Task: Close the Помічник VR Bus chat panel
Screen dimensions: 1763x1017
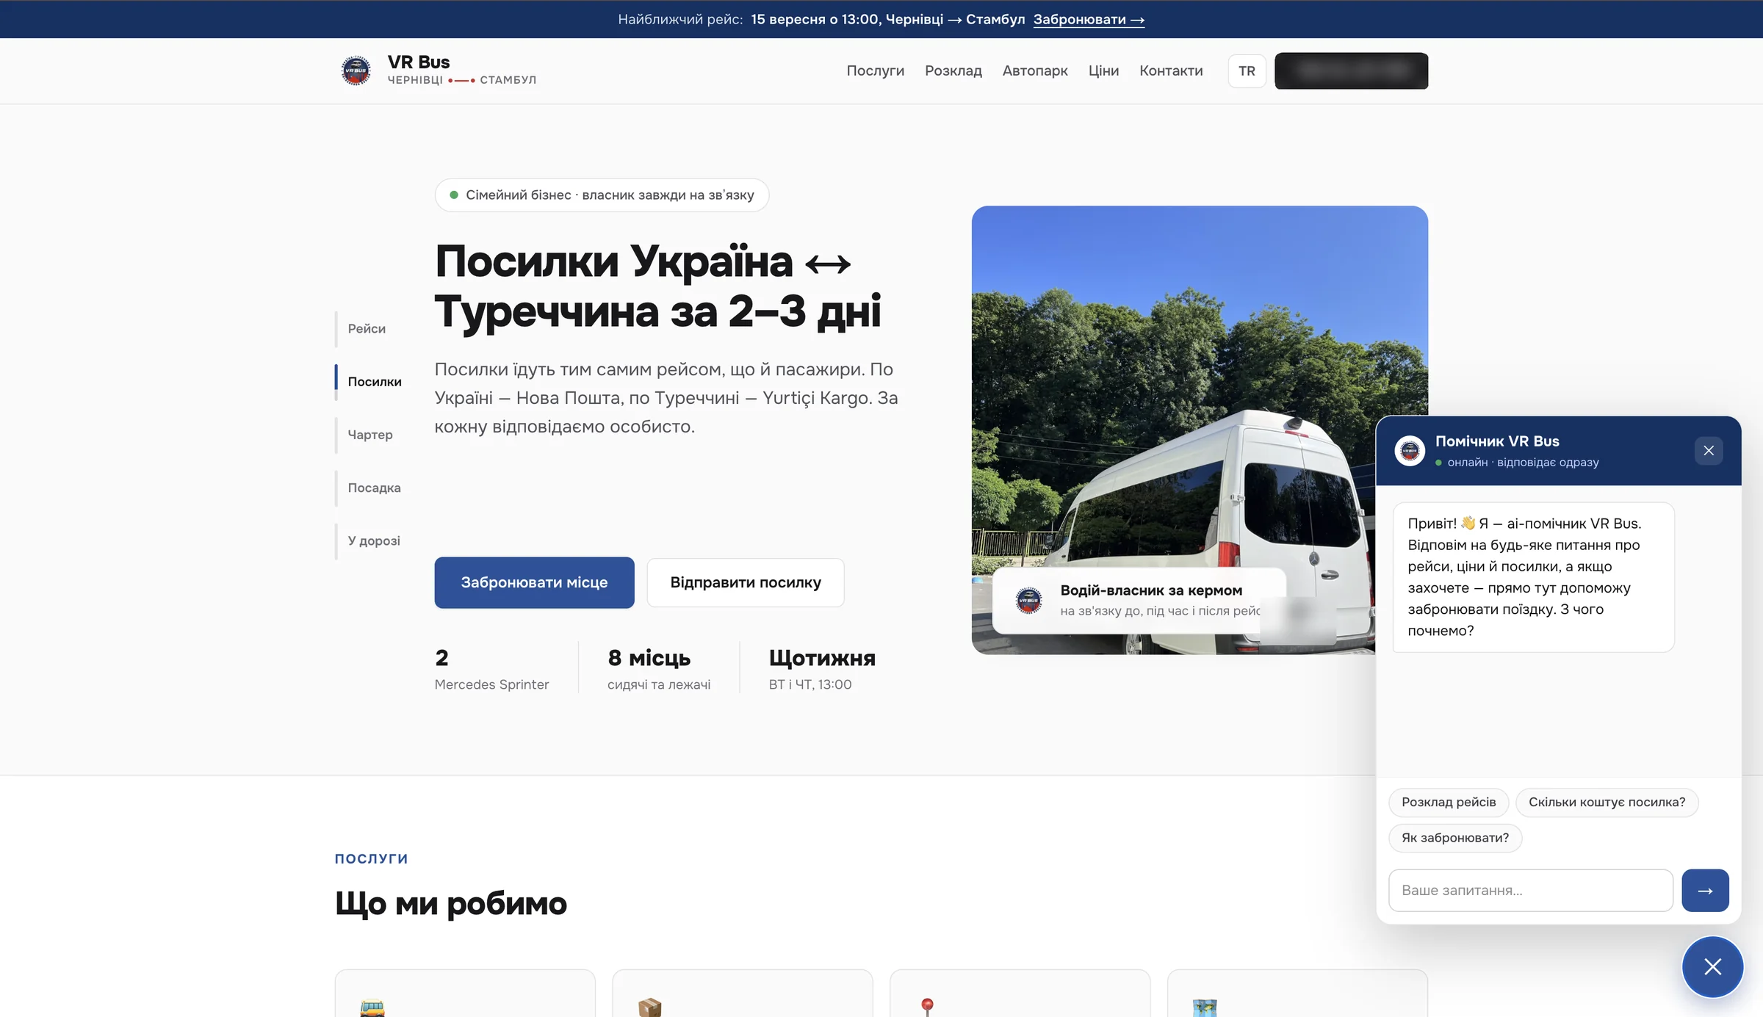Action: pyautogui.click(x=1709, y=450)
